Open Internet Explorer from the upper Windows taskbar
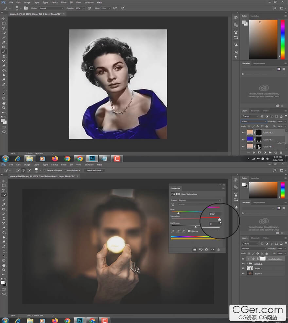Screen dimensions: 288x323 [x=18, y=159]
